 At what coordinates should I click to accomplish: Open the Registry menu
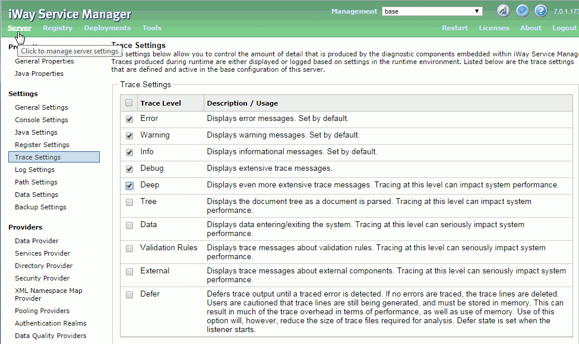[58, 28]
